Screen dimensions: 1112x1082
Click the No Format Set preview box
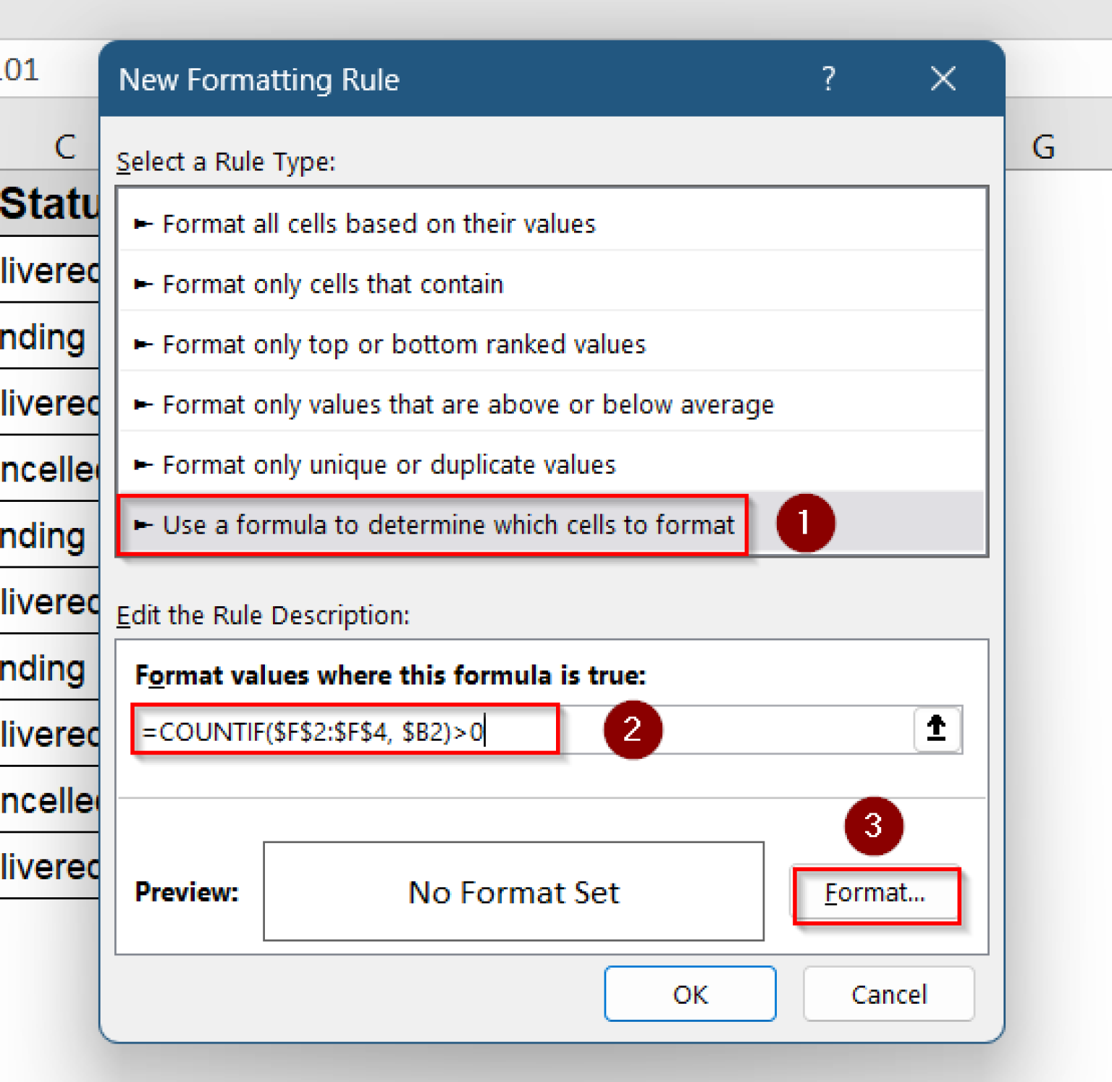(513, 892)
